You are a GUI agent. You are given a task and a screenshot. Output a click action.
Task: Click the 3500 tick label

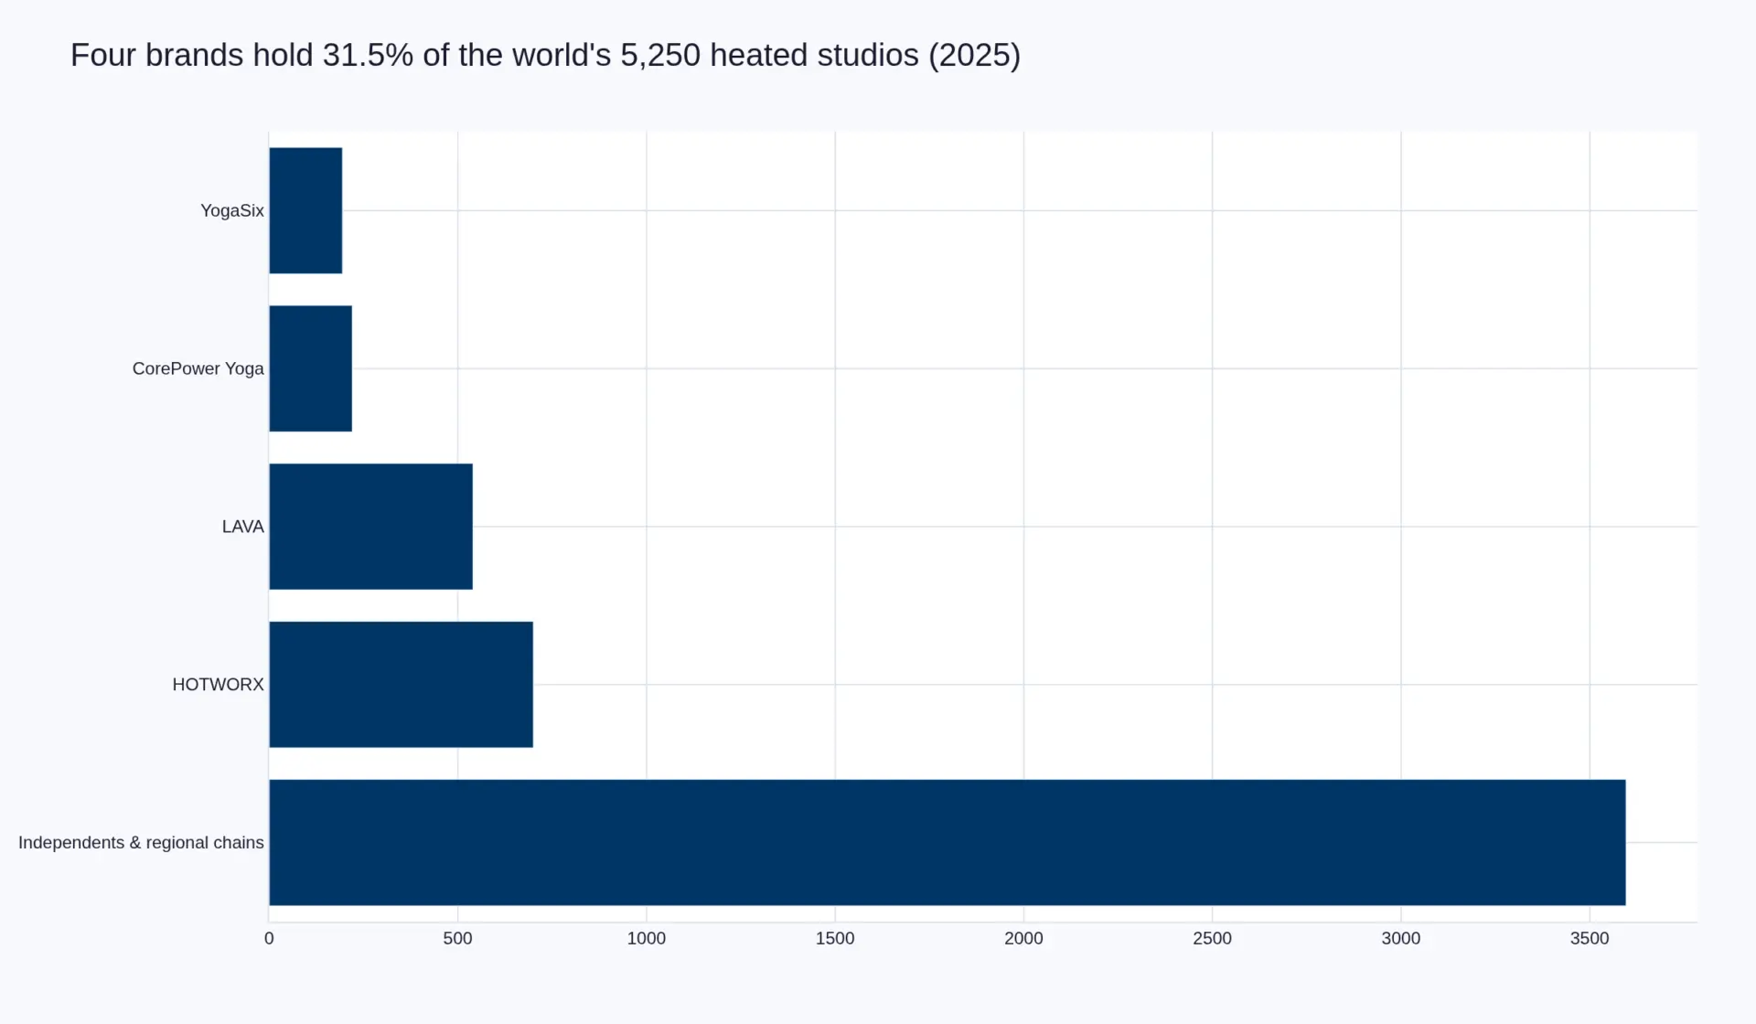click(1590, 938)
